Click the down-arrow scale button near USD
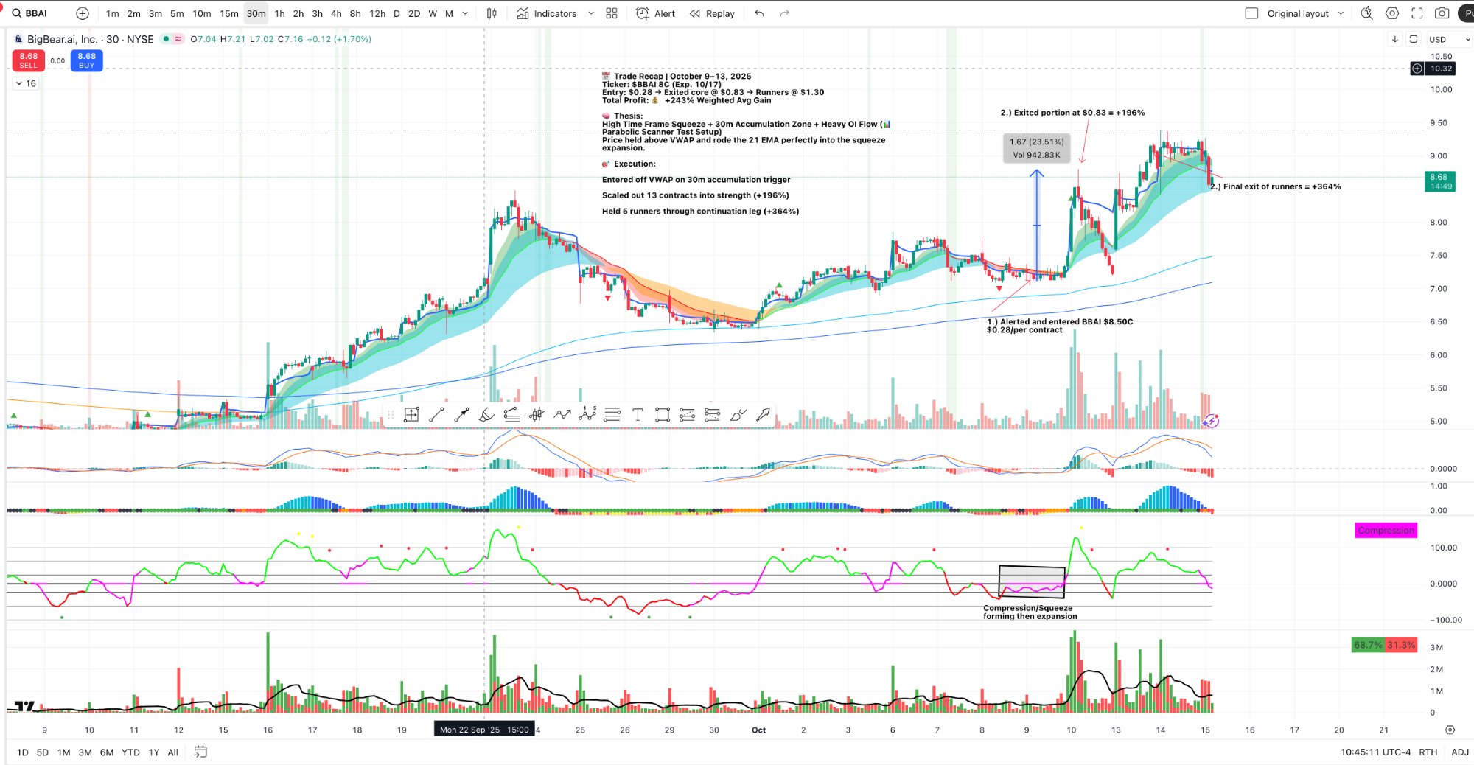The width and height of the screenshot is (1474, 765). pyautogui.click(x=1394, y=39)
